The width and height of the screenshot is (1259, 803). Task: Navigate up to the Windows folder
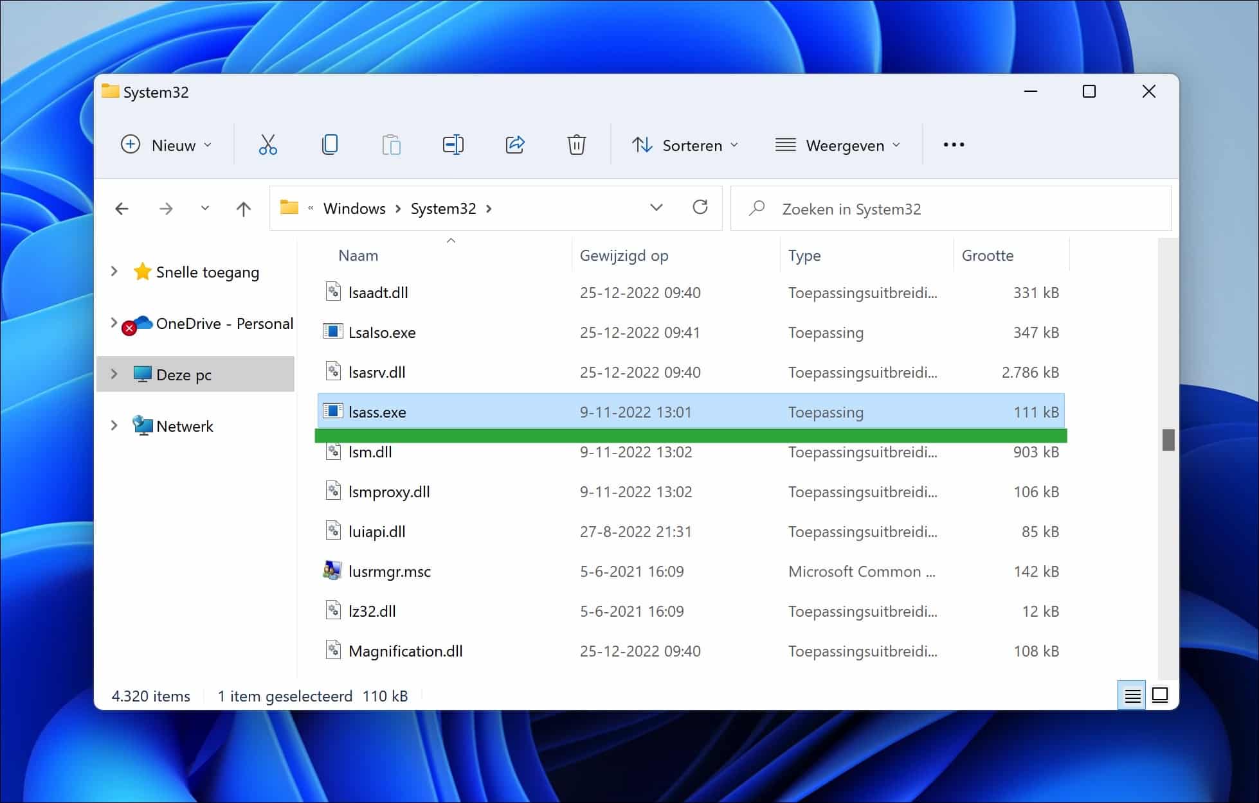242,208
